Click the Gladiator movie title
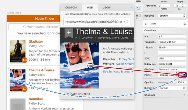Screen dimensions: 188x110 (36, 42)
